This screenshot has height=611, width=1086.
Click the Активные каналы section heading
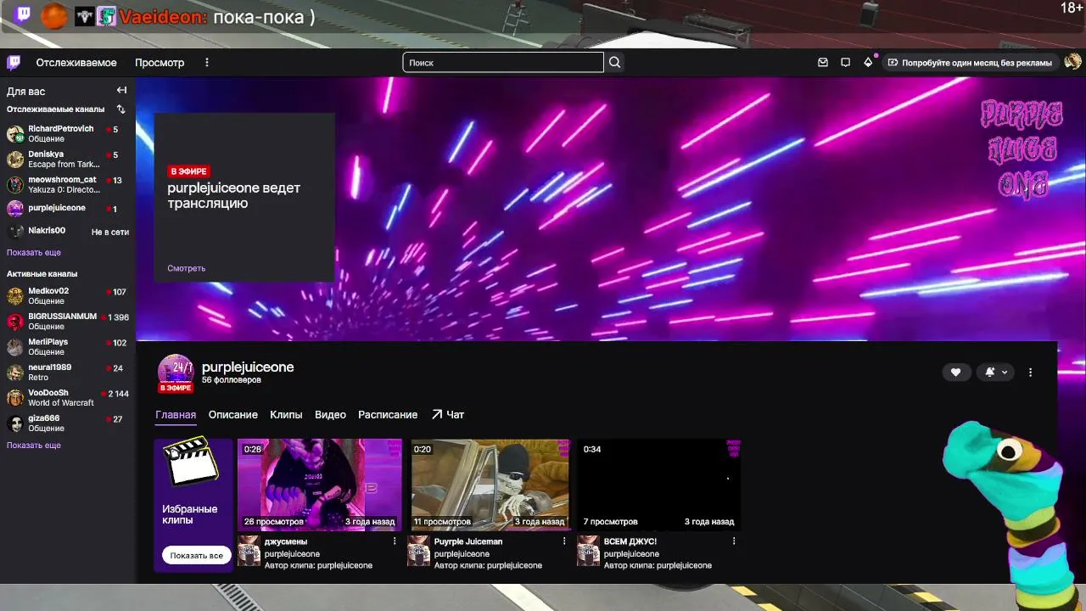coord(42,274)
